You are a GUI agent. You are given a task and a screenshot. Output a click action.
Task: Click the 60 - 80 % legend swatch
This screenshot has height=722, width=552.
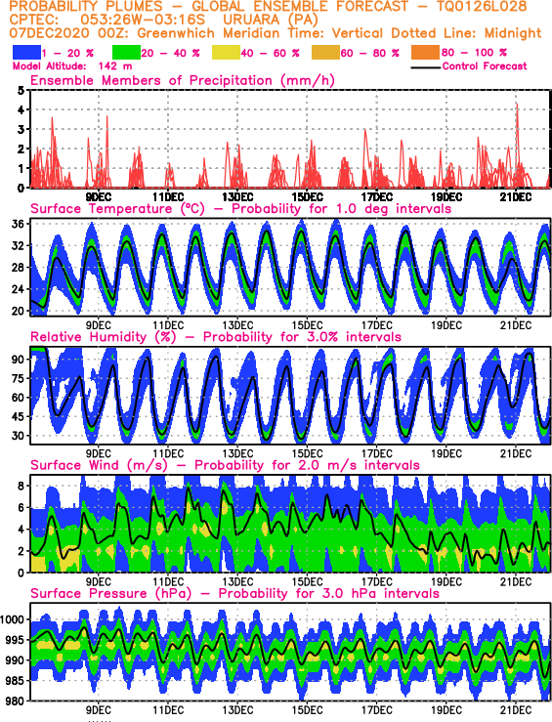pyautogui.click(x=325, y=53)
